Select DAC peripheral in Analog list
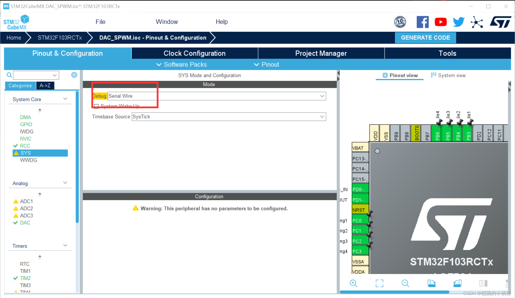Screen dimensions: 515x298 25,222
